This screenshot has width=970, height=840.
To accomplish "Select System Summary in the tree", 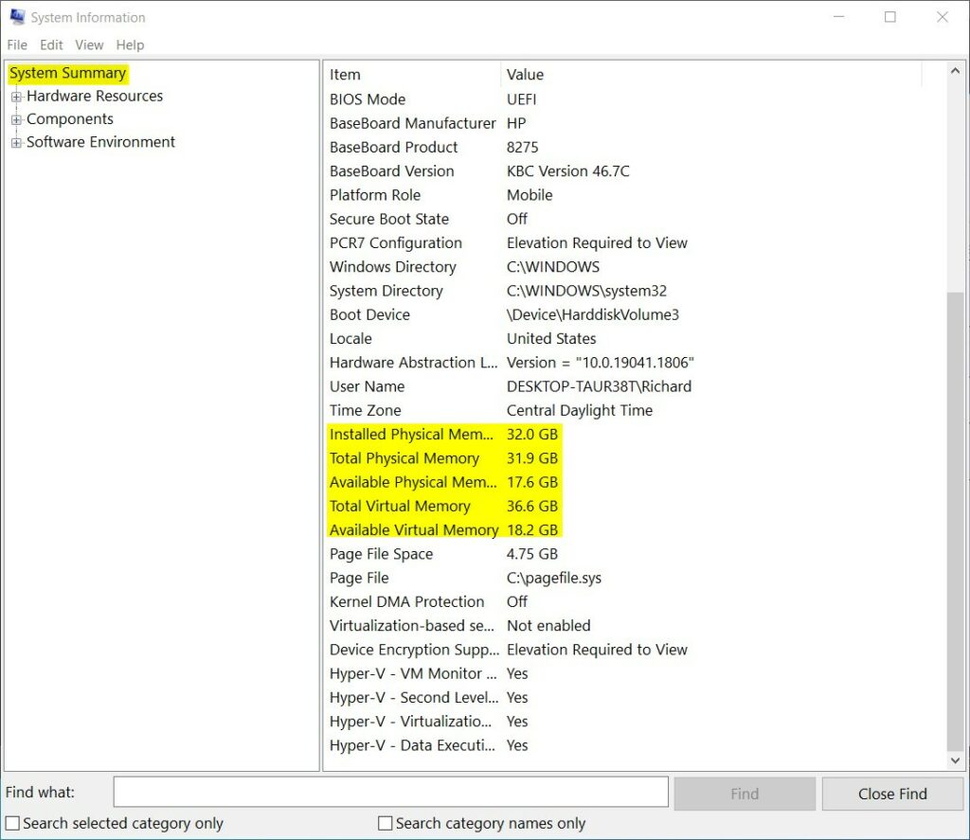I will pyautogui.click(x=67, y=73).
